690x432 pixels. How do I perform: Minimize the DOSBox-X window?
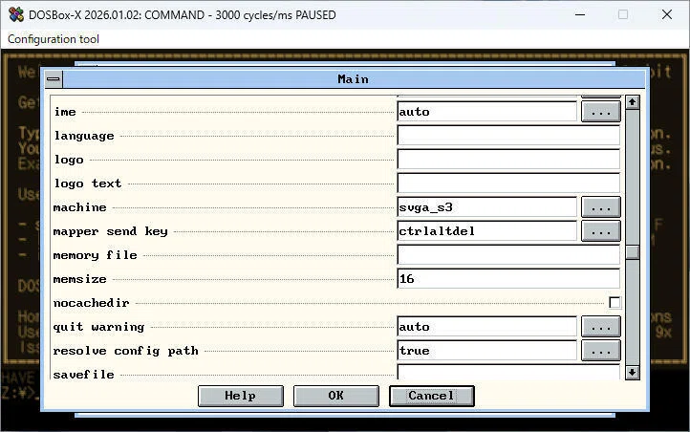click(x=580, y=14)
